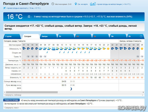Screen dimensions: 148x112
Task: Click the local time clock icon
Action: click(x=53, y=4)
